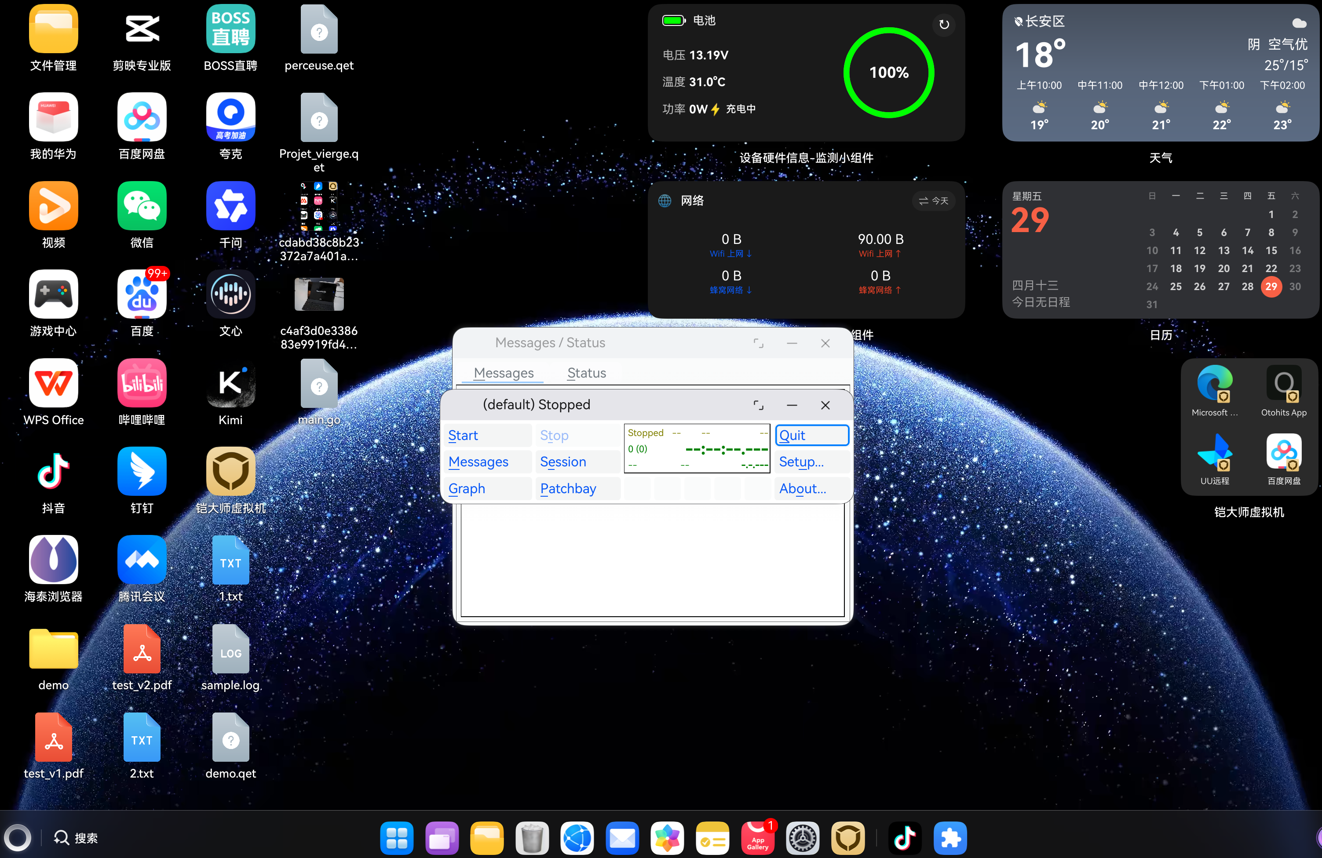The image size is (1322, 858).
Task: Click the Start button in QjackCtl
Action: [488, 436]
